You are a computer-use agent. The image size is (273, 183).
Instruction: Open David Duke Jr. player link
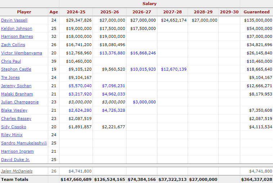(x=15, y=160)
